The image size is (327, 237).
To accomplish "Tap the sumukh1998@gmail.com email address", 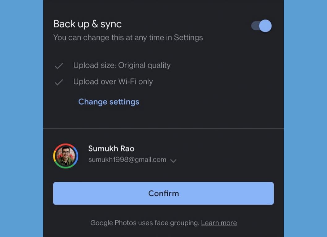I will [x=127, y=160].
